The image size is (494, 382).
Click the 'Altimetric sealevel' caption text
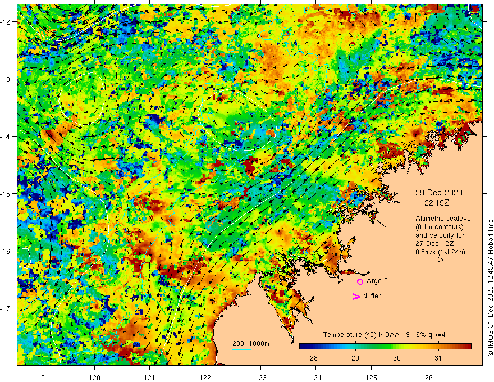click(444, 219)
